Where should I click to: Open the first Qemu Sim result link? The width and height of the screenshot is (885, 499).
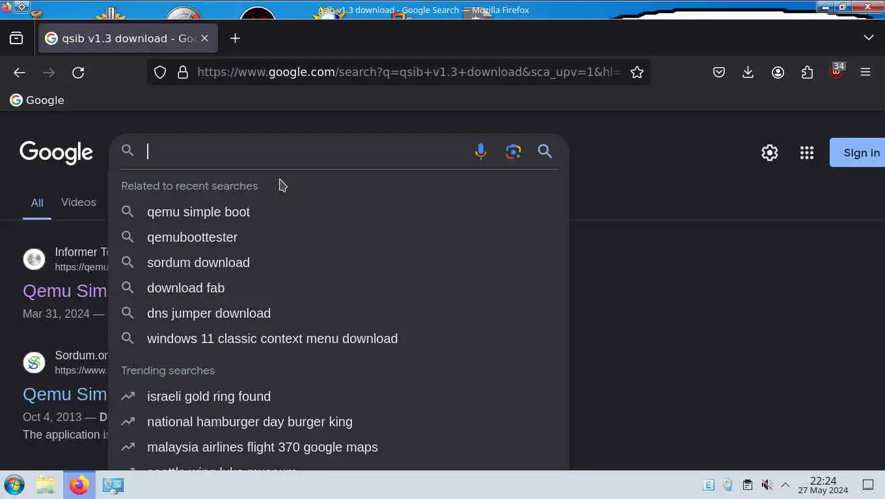65,291
